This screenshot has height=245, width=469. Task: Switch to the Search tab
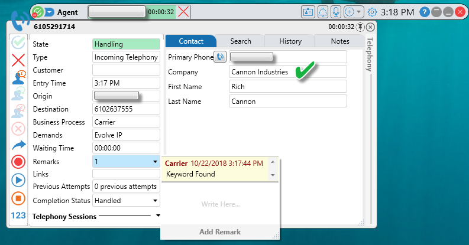[241, 41]
